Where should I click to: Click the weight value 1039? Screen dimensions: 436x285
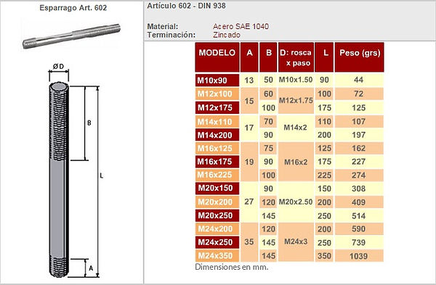click(x=359, y=256)
